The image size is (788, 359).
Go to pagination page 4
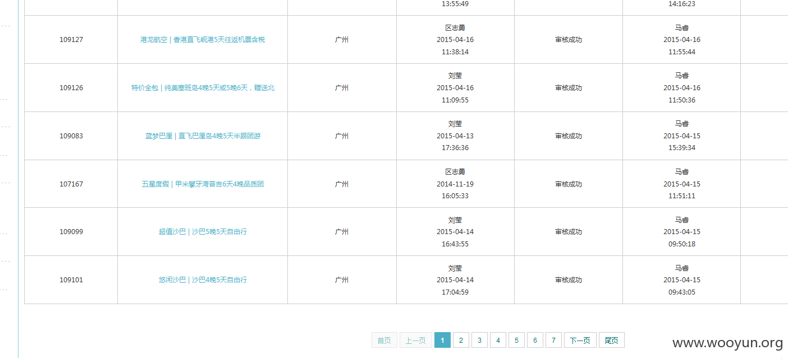[x=498, y=340]
